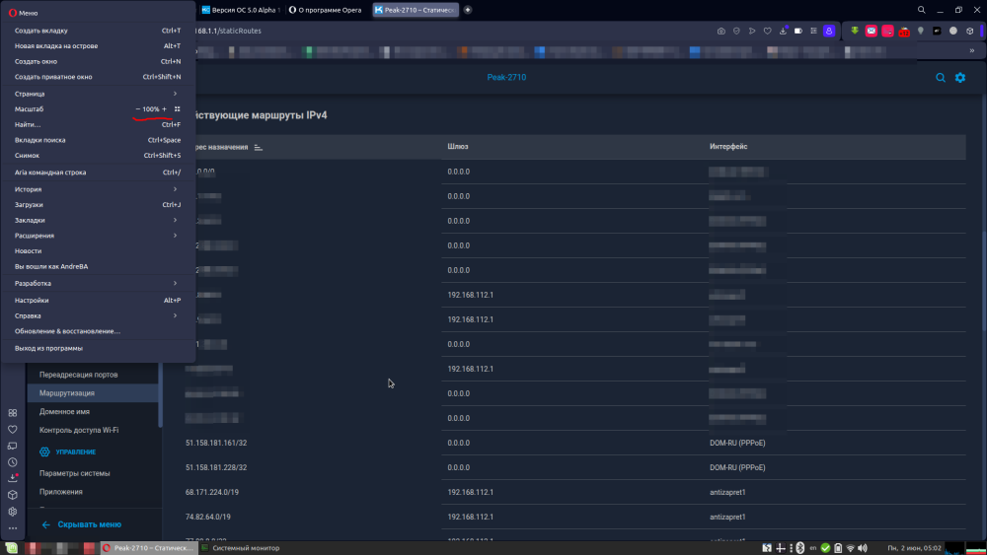Switch to О программе Opera tab
Image resolution: width=987 pixels, height=555 pixels.
tap(326, 10)
